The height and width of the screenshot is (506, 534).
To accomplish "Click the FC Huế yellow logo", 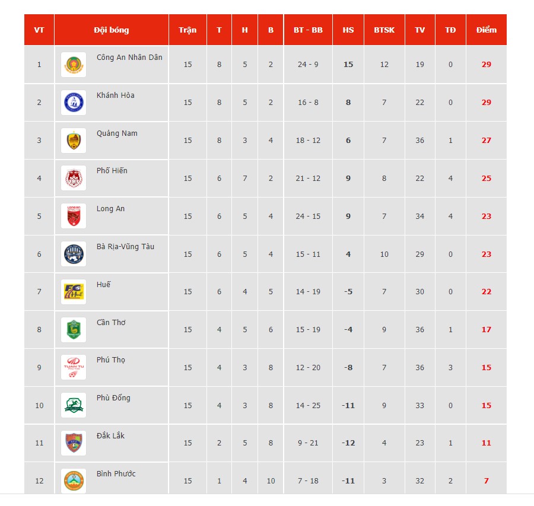I will 74,292.
